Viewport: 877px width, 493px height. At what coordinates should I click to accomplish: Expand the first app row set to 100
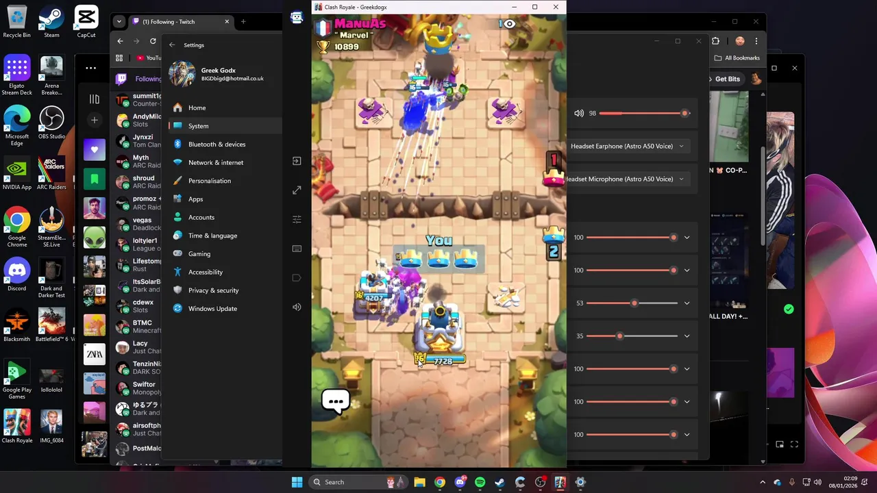[x=687, y=238]
